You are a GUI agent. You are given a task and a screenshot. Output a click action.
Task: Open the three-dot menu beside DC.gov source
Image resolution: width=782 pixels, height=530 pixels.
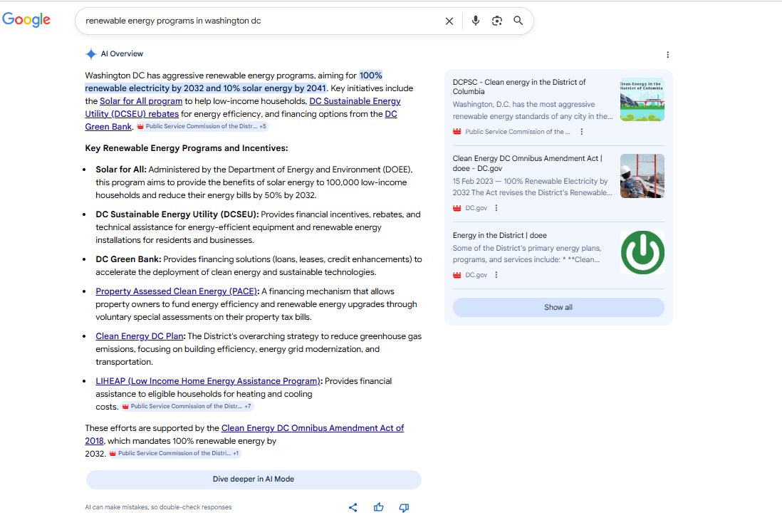click(496, 208)
